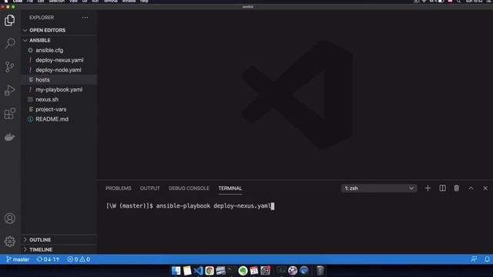Click the EXPLORER panel title

(x=42, y=18)
